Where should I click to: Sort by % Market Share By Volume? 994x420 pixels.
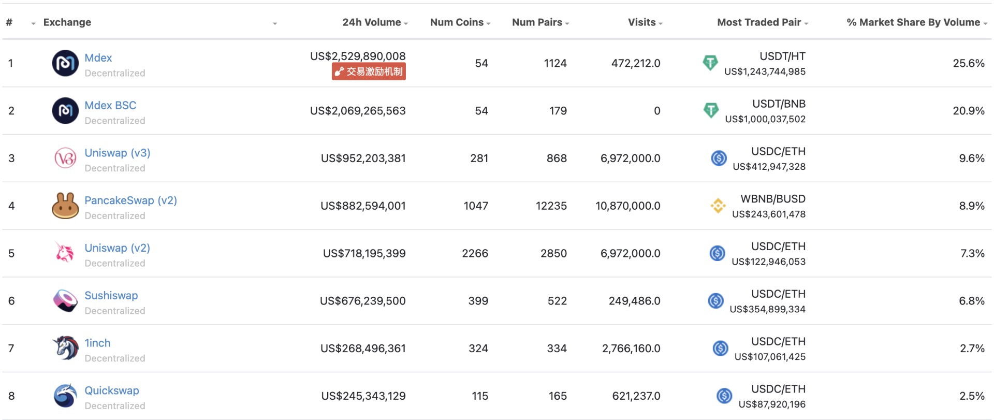pyautogui.click(x=917, y=22)
